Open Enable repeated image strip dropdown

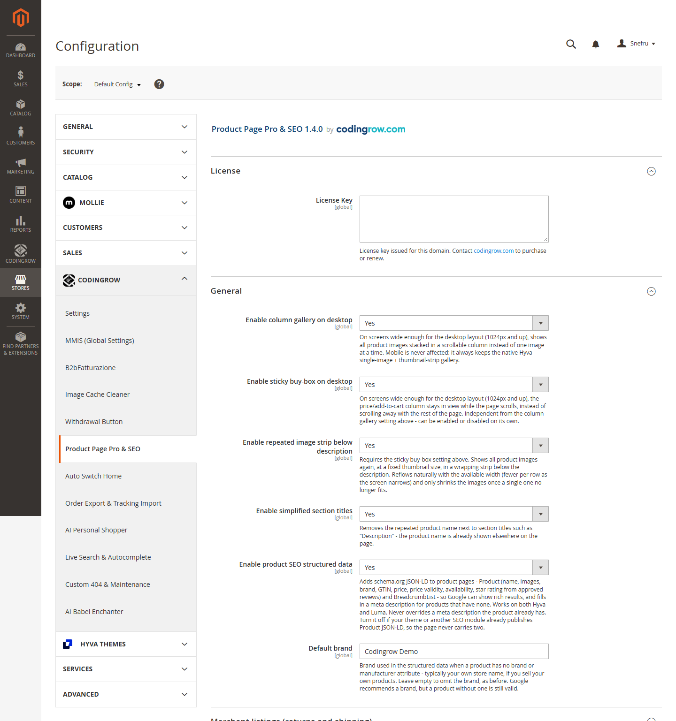454,446
